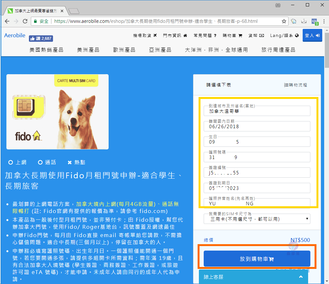The image size is (329, 284).
Task: Click the copy-style extension icon next to the star
Action: tap(294, 21)
